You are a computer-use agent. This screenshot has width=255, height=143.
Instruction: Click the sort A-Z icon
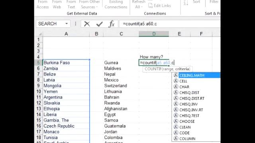186,3
